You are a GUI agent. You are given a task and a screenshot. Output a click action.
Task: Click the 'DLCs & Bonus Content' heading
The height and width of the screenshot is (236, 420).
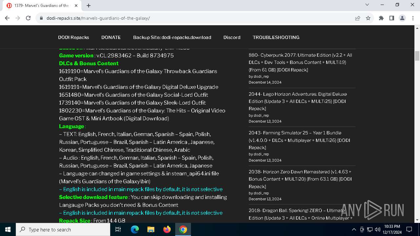89,63
